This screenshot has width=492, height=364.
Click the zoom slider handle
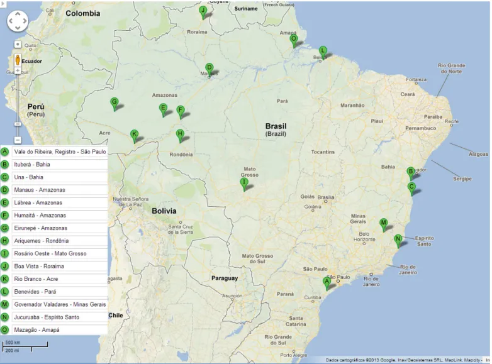coord(18,124)
